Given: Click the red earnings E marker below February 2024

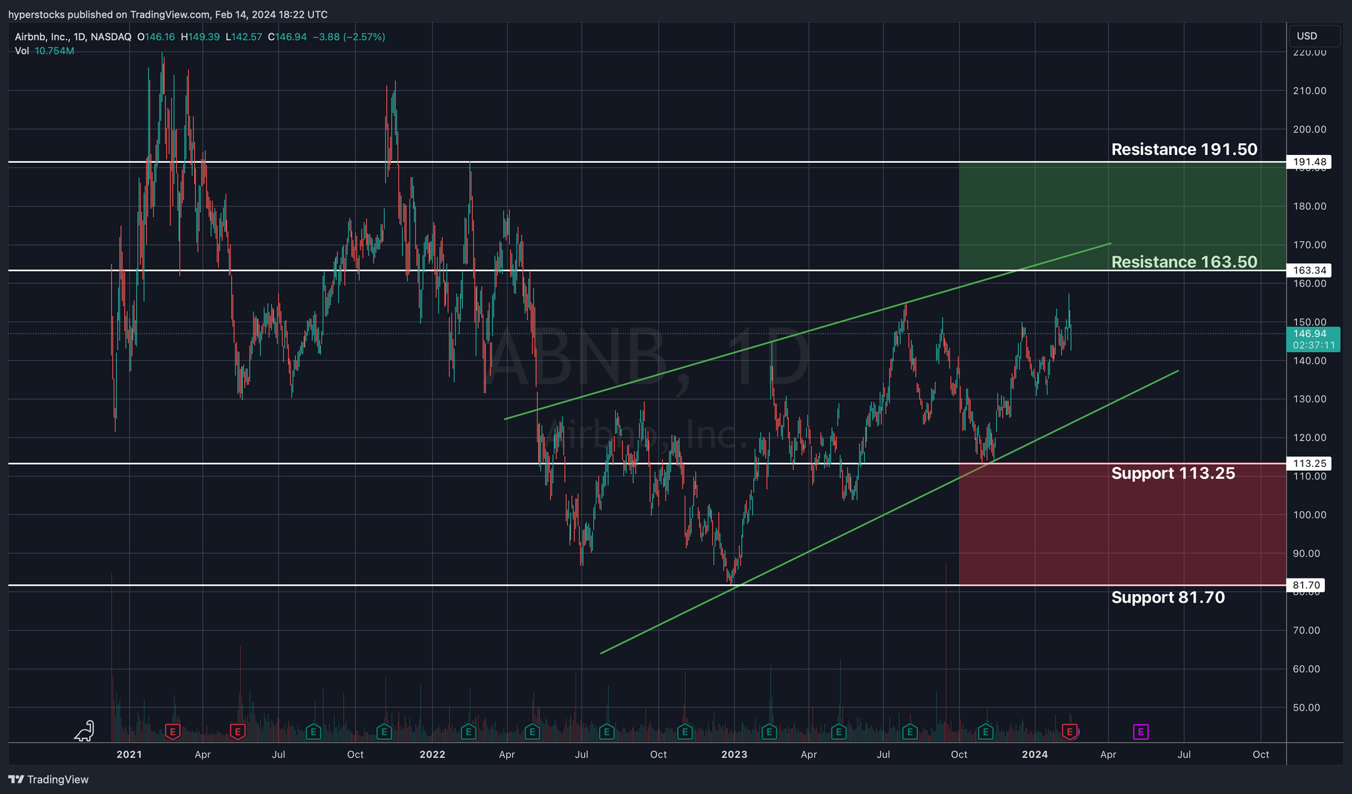Looking at the screenshot, I should click(x=1069, y=731).
